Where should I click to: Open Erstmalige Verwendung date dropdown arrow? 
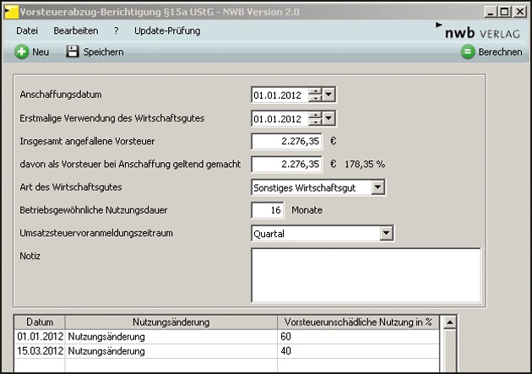tap(329, 118)
